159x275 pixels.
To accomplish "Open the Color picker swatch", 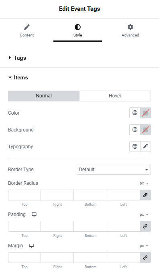I will coord(145,113).
